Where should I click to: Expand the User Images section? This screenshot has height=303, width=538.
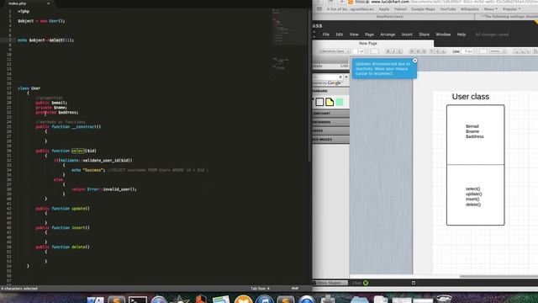pos(330,139)
